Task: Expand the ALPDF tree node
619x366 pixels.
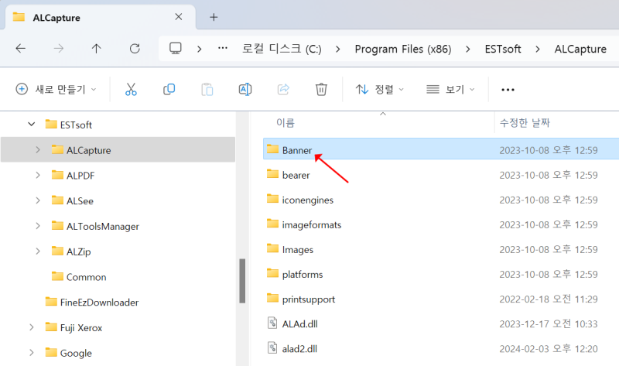Action: click(38, 175)
